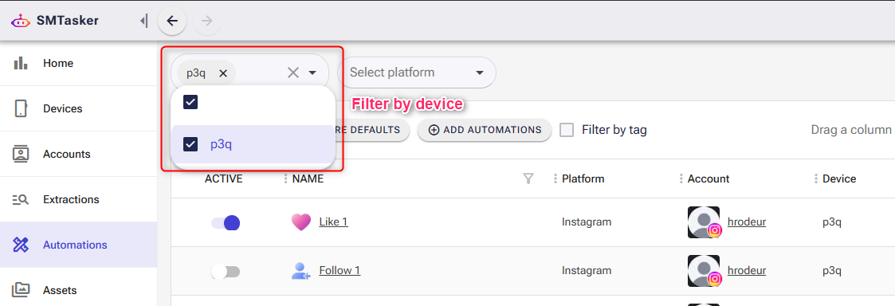Open hrodeur account in Like 1 row
The image size is (895, 306).
click(747, 222)
